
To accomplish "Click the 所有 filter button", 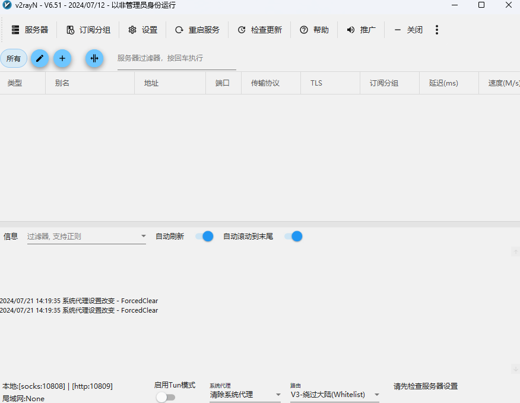I will click(14, 58).
